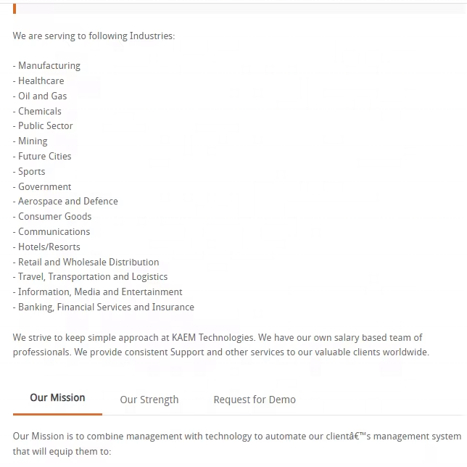Select the Aerospace and Defence entry
The width and height of the screenshot is (467, 467).
(67, 202)
